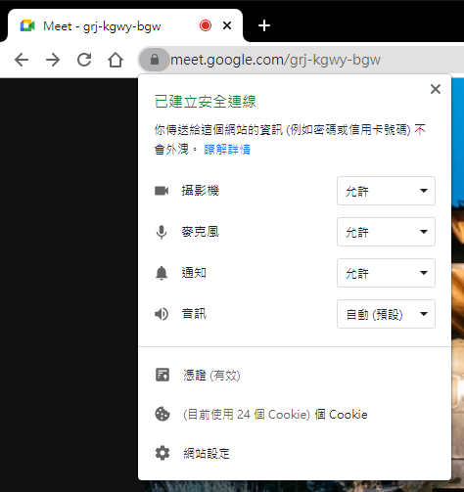The image size is (464, 492).
Task: Expand the 通知 permission dropdown
Action: (386, 273)
